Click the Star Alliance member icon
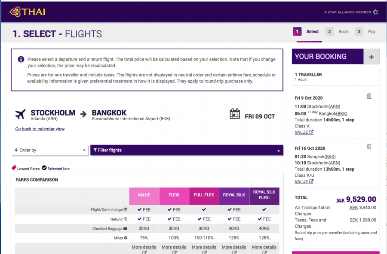The height and width of the screenshot is (254, 387). (375, 12)
